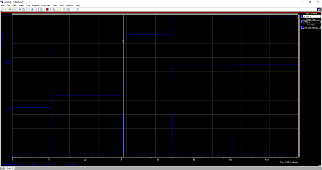Screen dimensions: 322x170
Task: Click the 1:10 tick on time axis
Action: coord(267,160)
